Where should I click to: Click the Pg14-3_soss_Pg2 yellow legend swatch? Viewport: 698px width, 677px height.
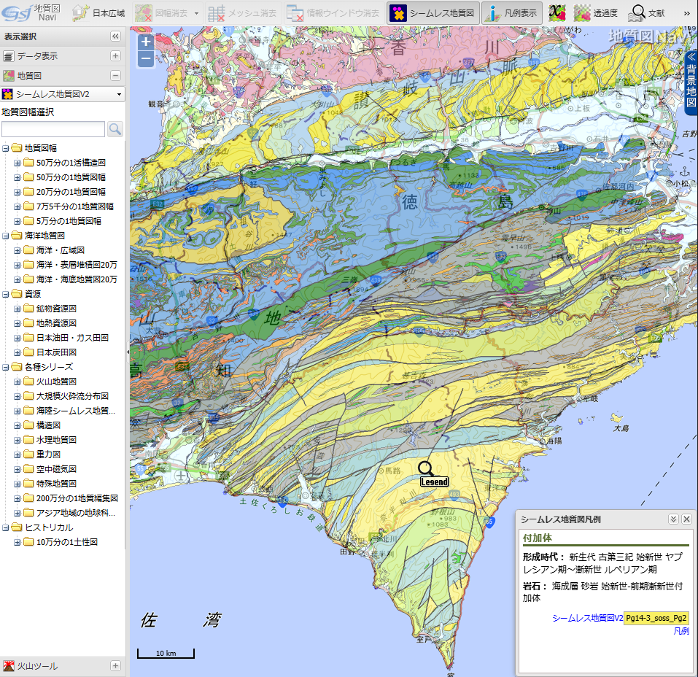point(656,618)
